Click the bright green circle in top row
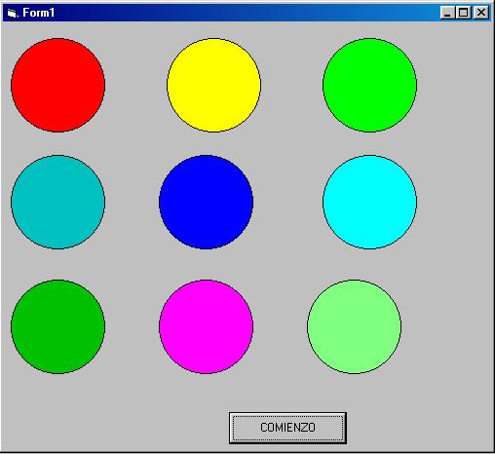495x454 pixels. 369,85
